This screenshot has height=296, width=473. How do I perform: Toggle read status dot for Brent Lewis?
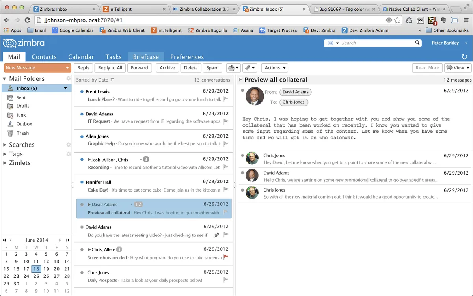tap(82, 91)
